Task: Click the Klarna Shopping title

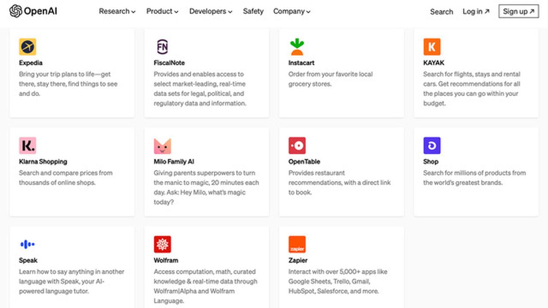Action: [x=43, y=161]
